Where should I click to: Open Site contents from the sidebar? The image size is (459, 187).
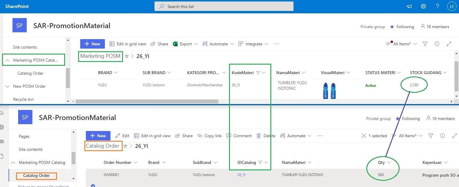(25, 47)
